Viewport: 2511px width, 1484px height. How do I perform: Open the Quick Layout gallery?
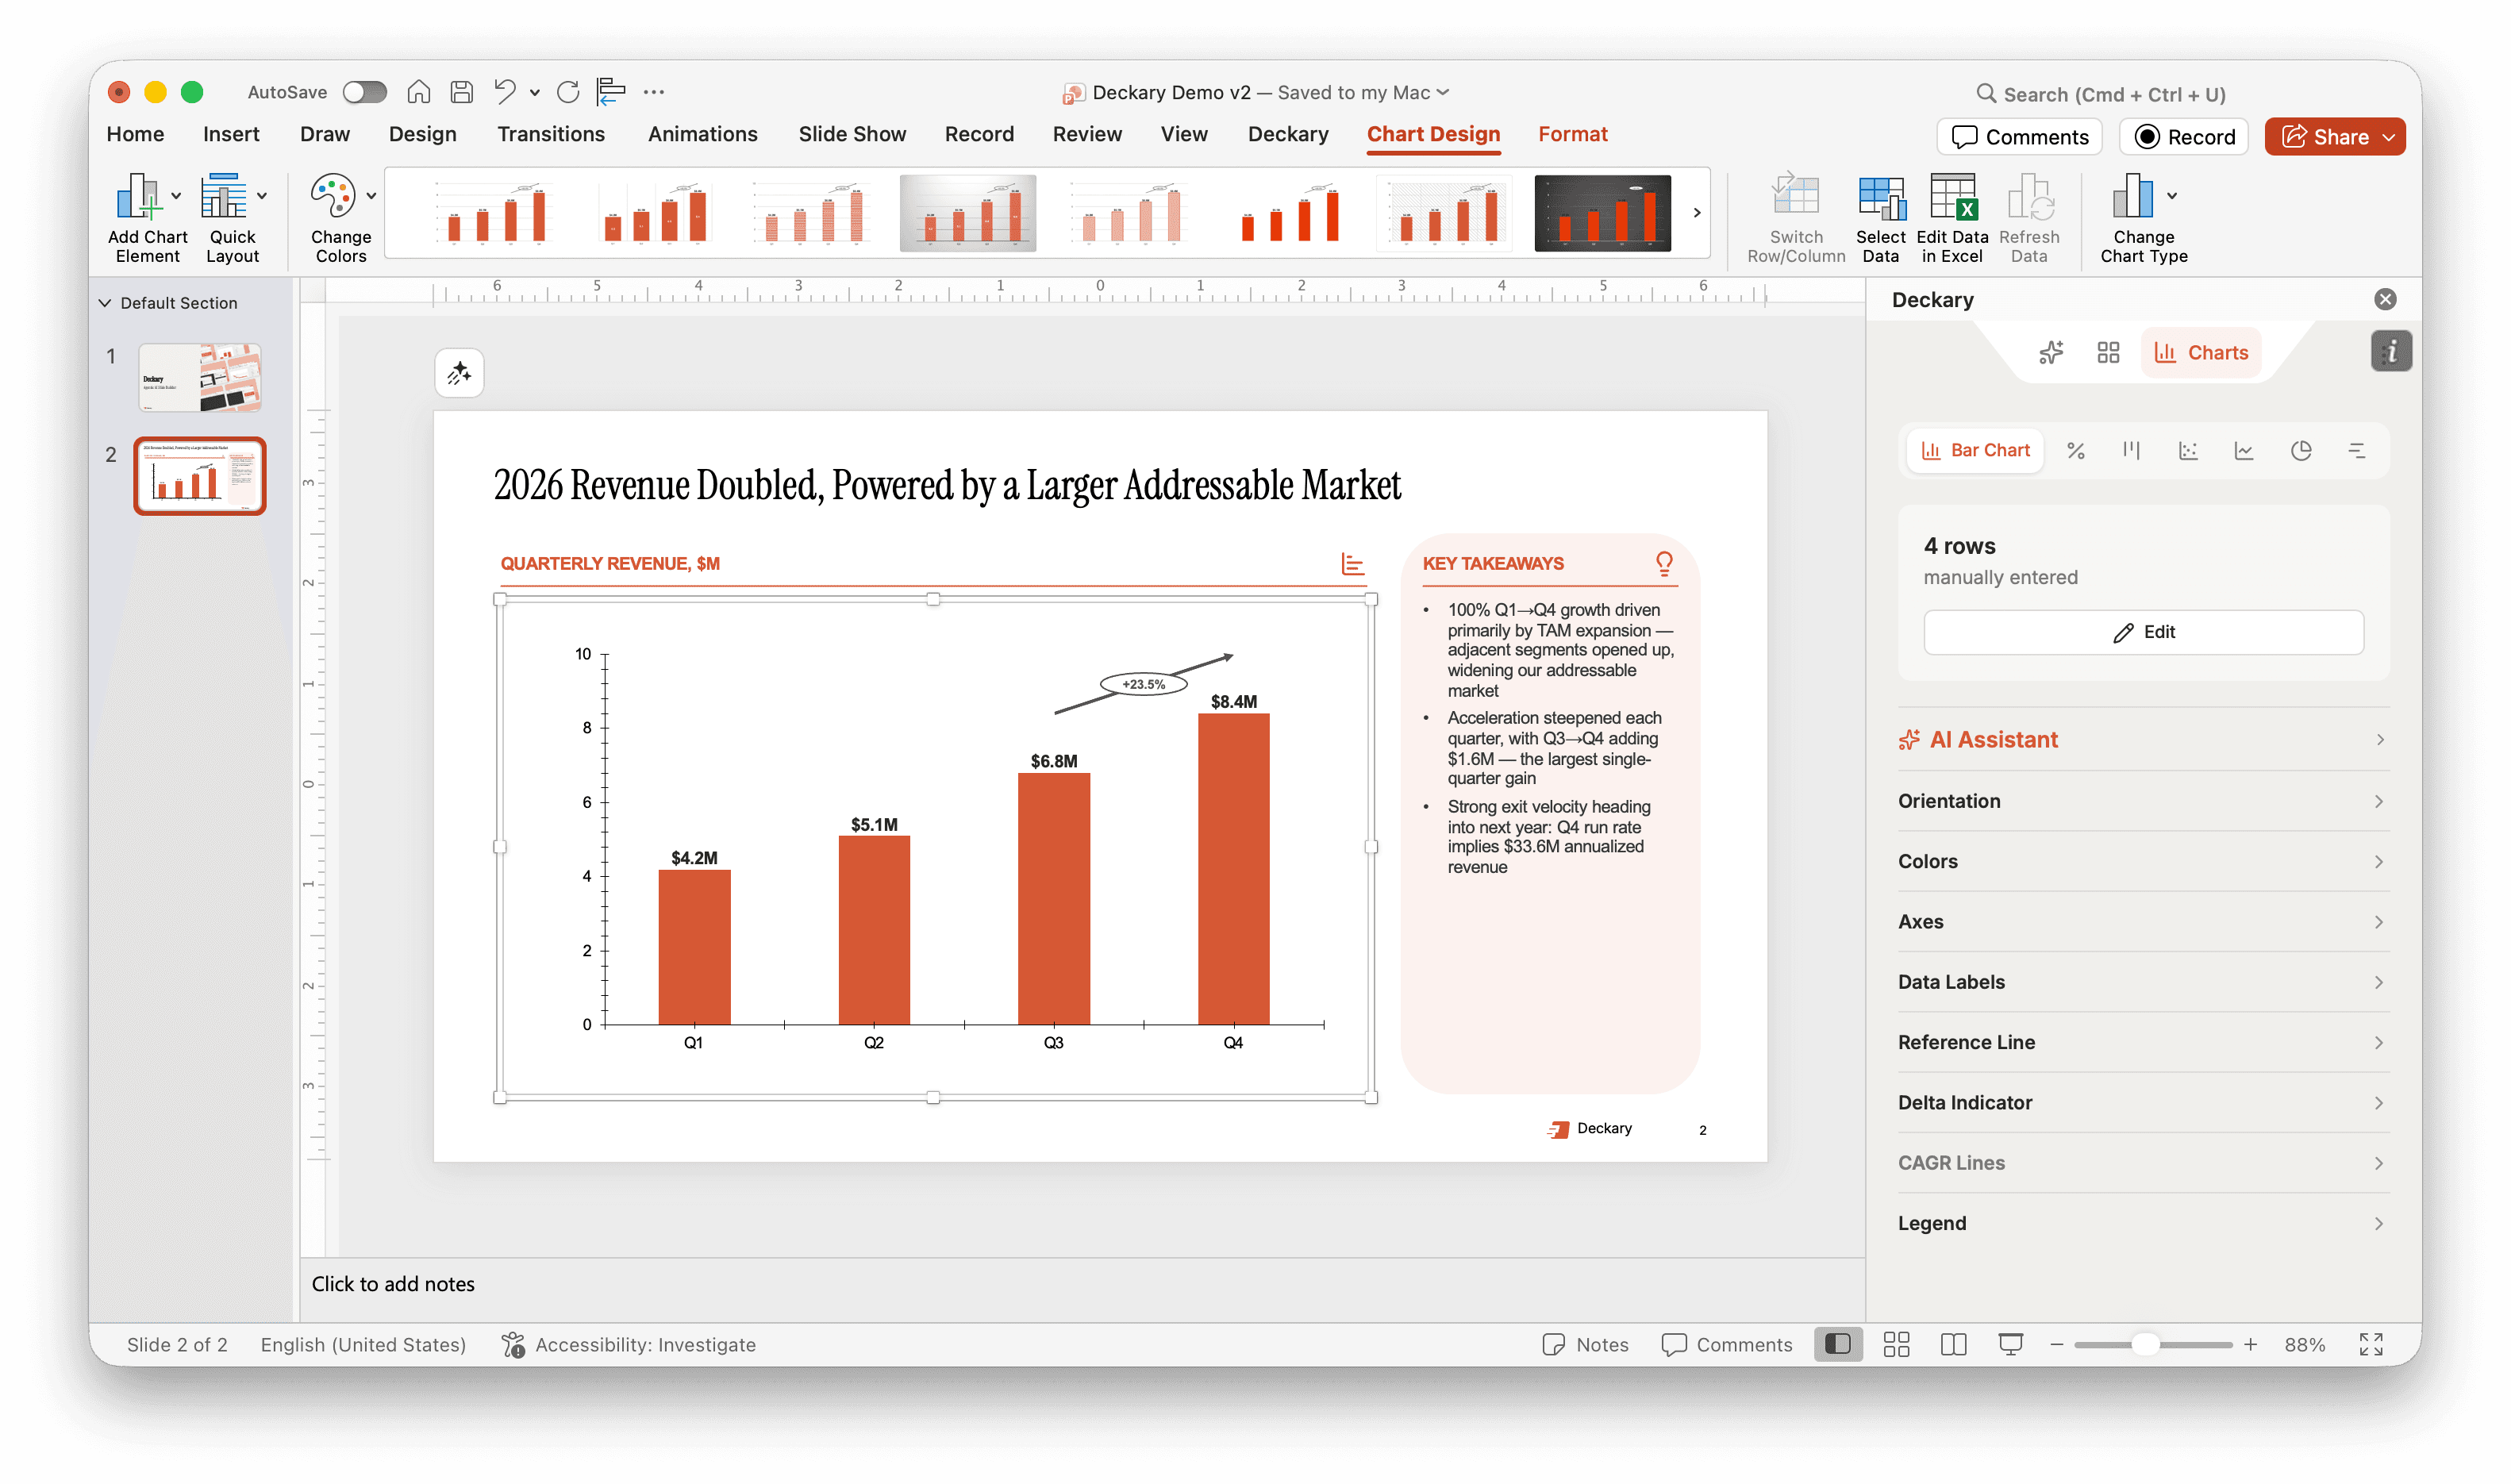click(233, 218)
